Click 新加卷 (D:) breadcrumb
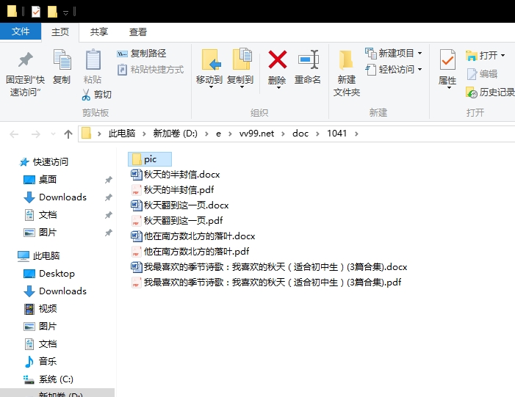 [175, 134]
